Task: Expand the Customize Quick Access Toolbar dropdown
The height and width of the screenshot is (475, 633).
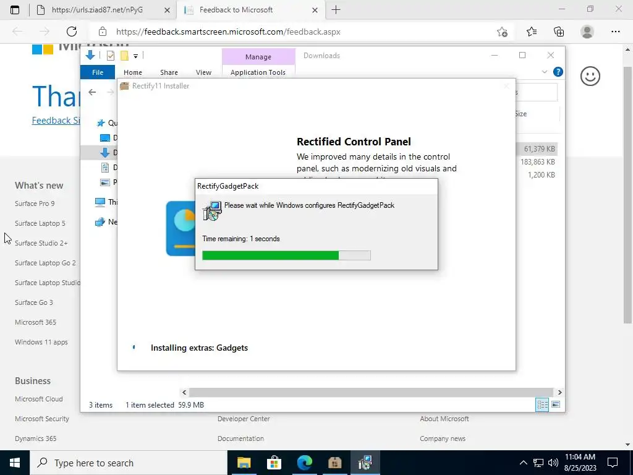Action: point(135,56)
